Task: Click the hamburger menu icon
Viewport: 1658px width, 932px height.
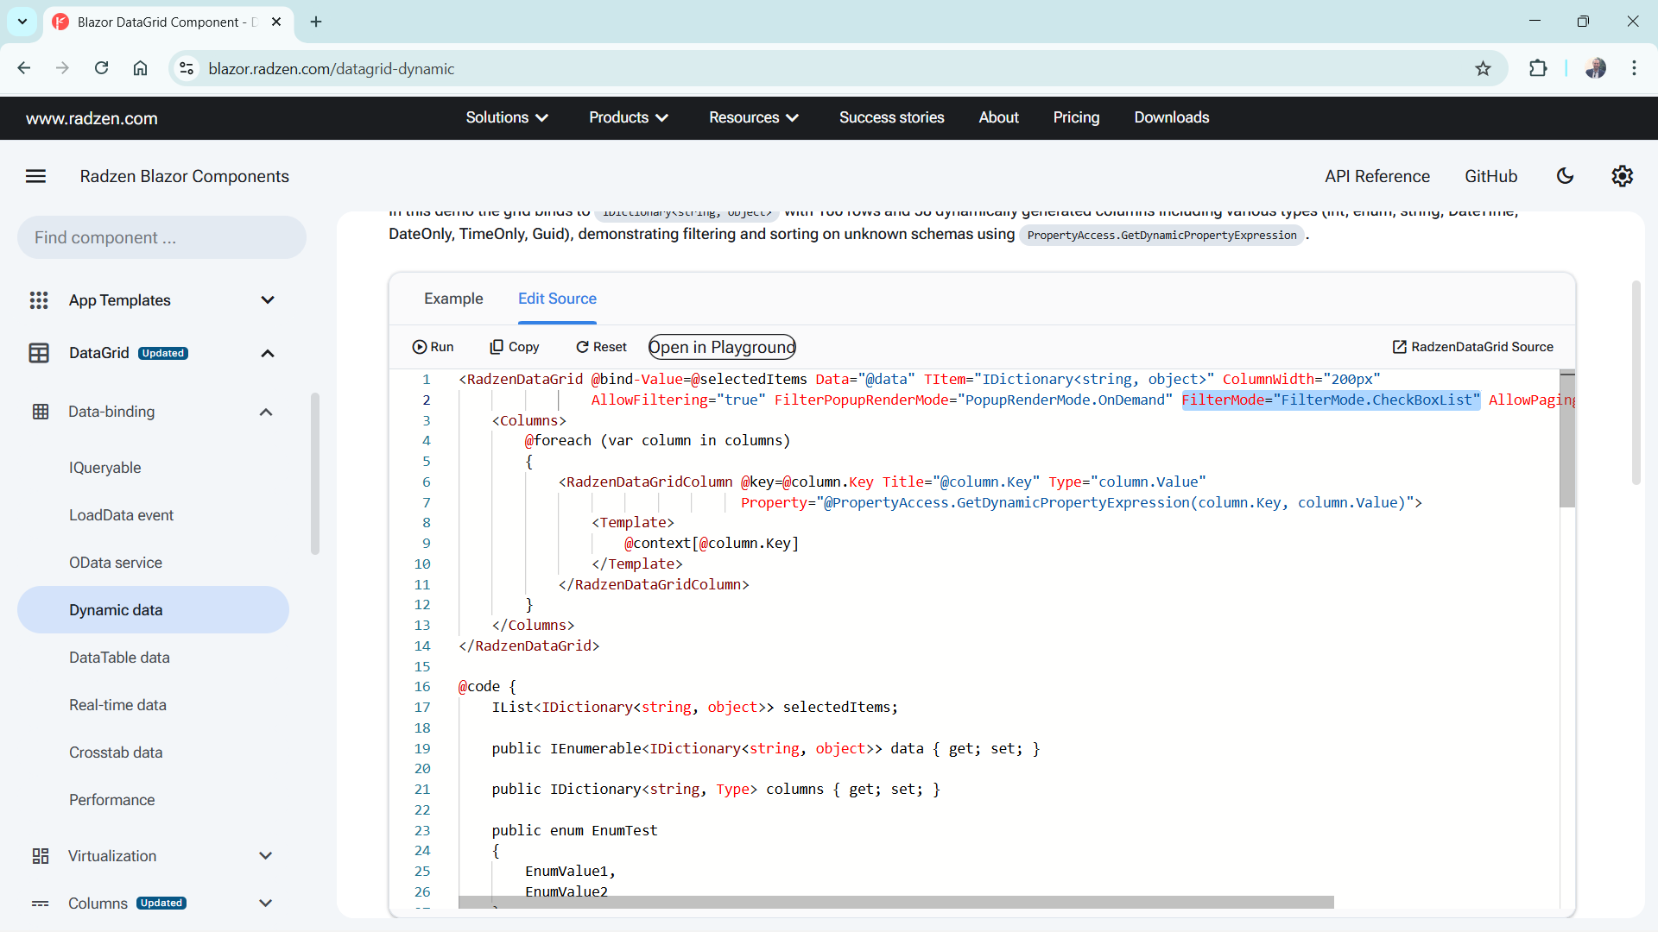Action: click(35, 176)
